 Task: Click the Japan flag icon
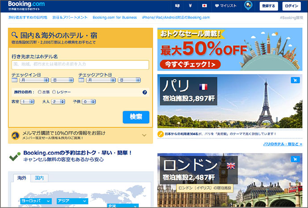(x=204, y=6)
